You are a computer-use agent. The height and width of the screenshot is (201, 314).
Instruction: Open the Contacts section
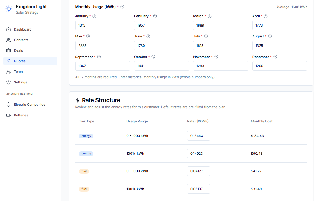click(x=30, y=40)
